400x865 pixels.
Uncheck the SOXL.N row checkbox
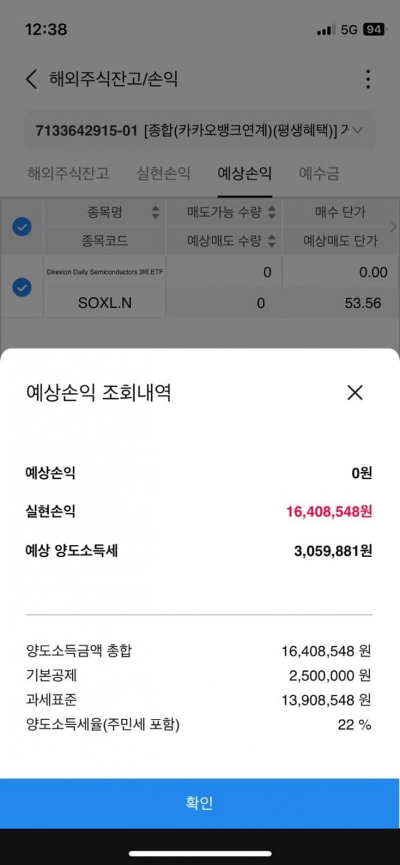pos(22,287)
